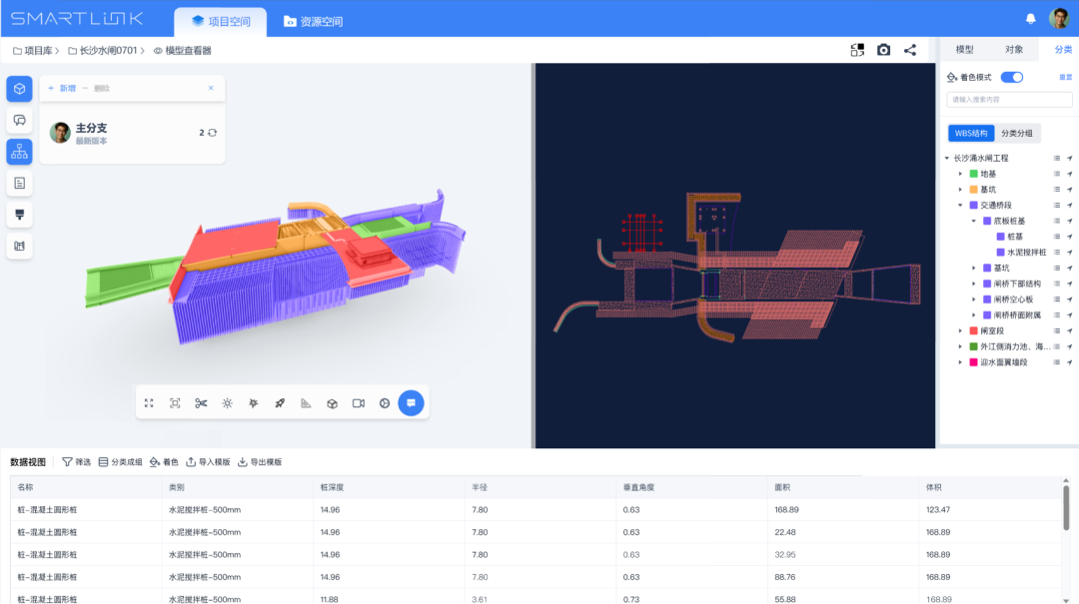Click the red swatch next to 闸室段

[974, 330]
